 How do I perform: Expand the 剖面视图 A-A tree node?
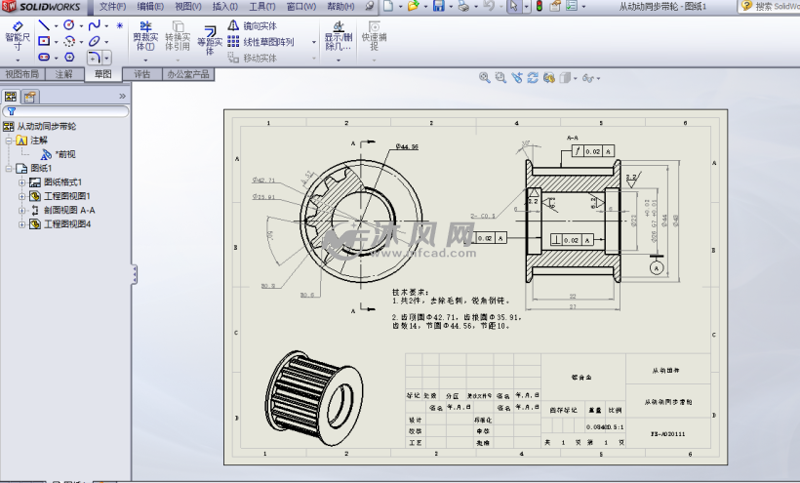pyautogui.click(x=21, y=210)
